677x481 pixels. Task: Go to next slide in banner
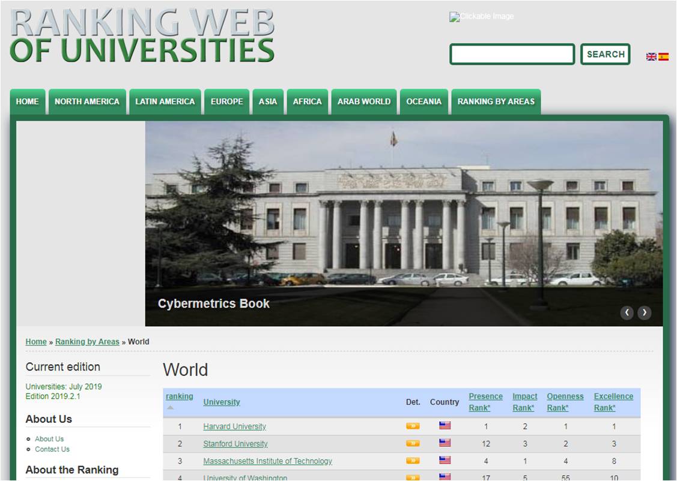pos(644,312)
